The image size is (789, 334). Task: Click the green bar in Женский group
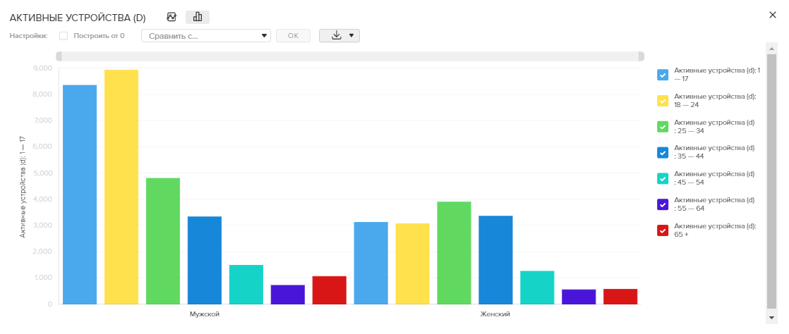454,252
